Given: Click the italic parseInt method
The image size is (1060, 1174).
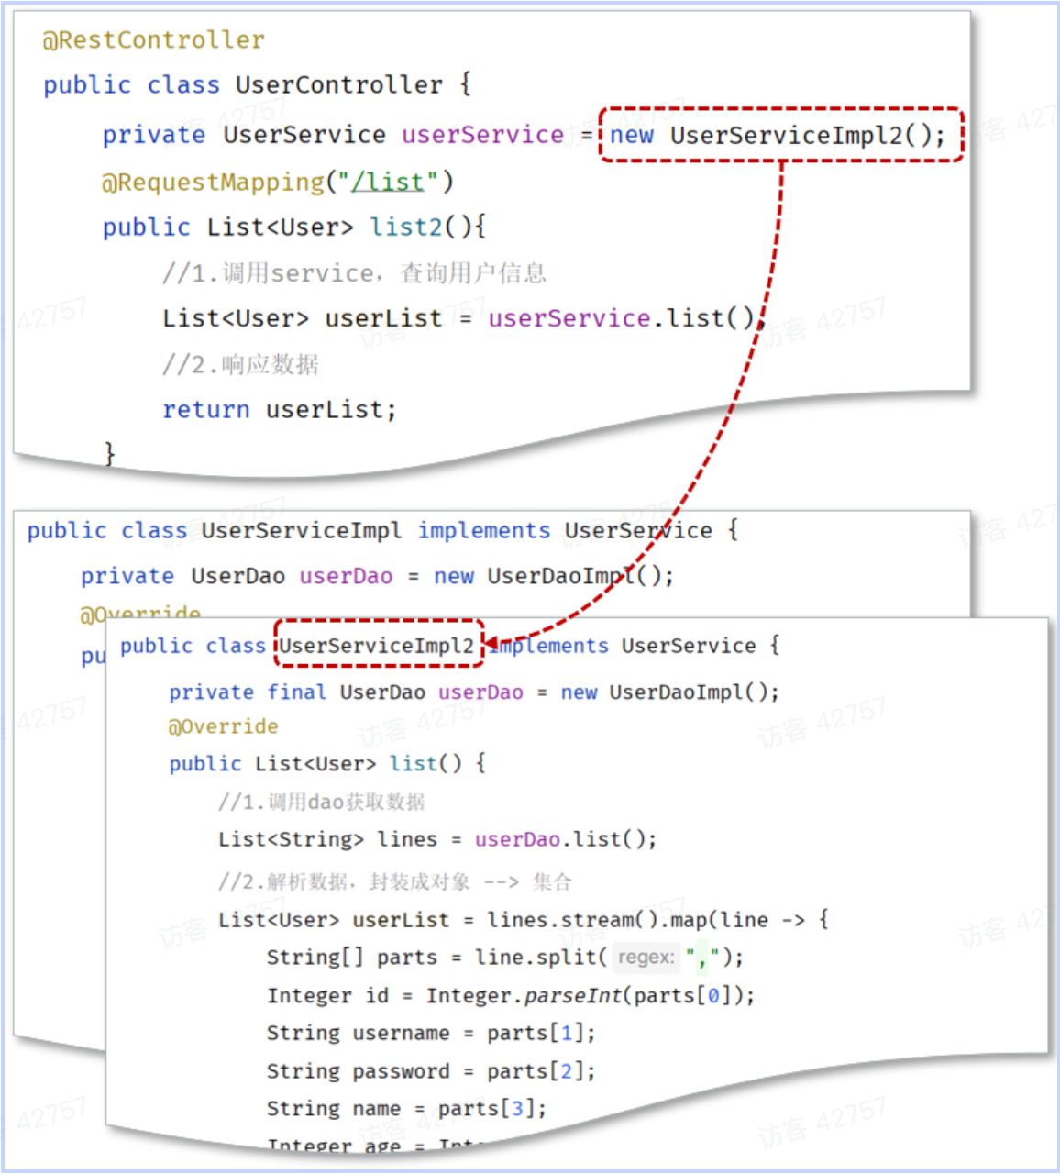Looking at the screenshot, I should tap(573, 996).
